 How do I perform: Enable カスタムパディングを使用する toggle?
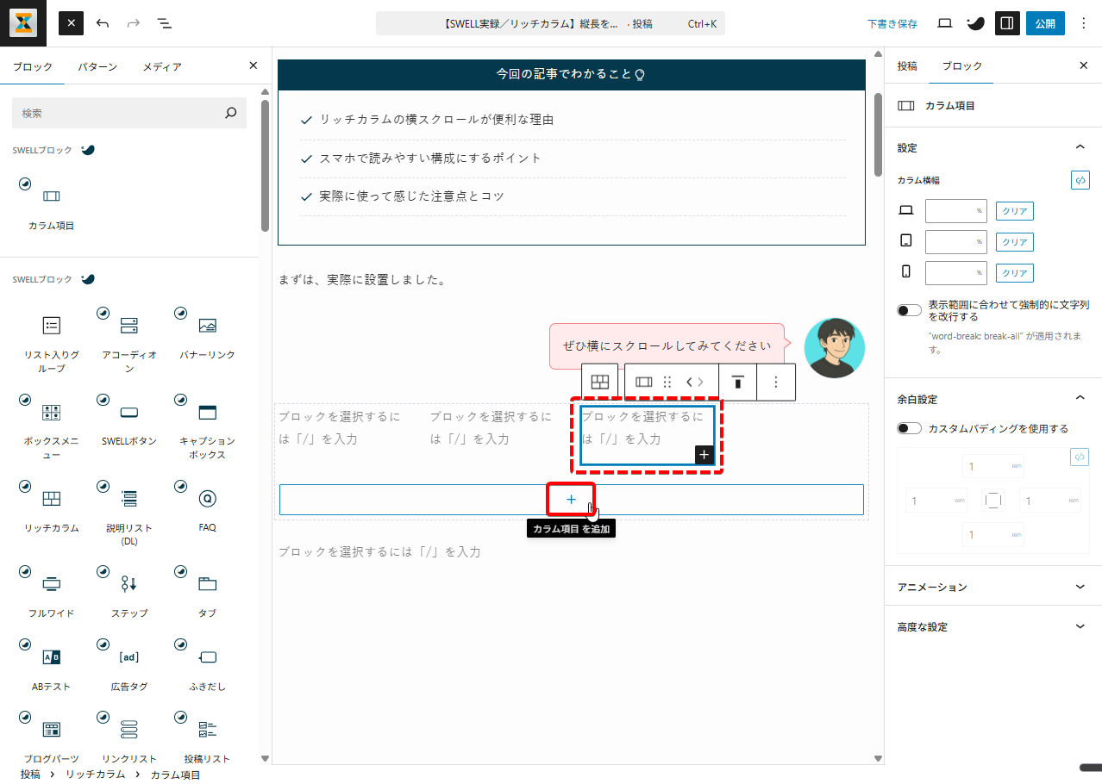[x=909, y=428]
